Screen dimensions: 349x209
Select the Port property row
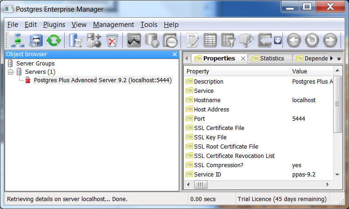(259, 118)
